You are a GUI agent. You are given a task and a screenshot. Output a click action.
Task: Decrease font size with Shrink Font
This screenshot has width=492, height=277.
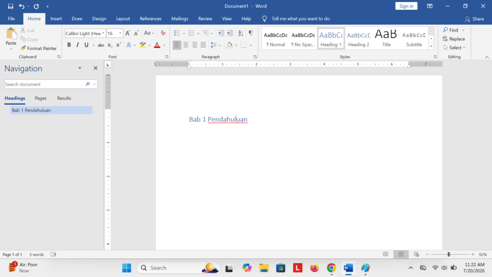point(136,33)
